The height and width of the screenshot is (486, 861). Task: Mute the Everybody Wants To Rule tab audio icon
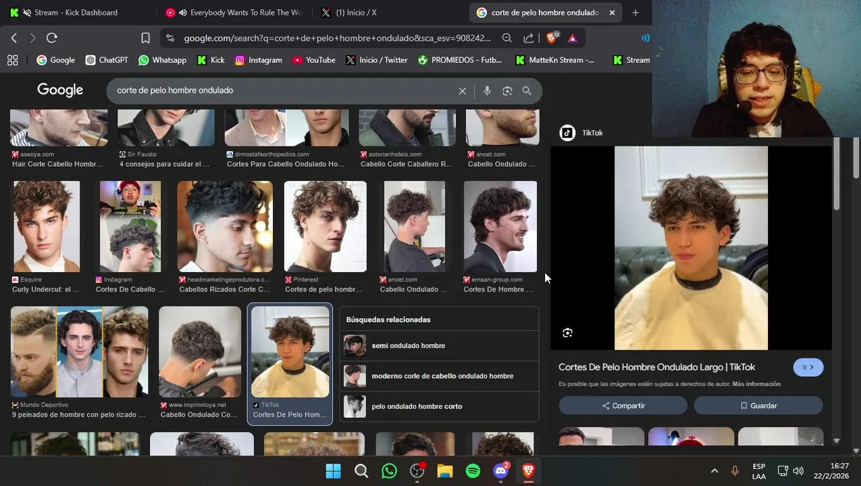(182, 12)
